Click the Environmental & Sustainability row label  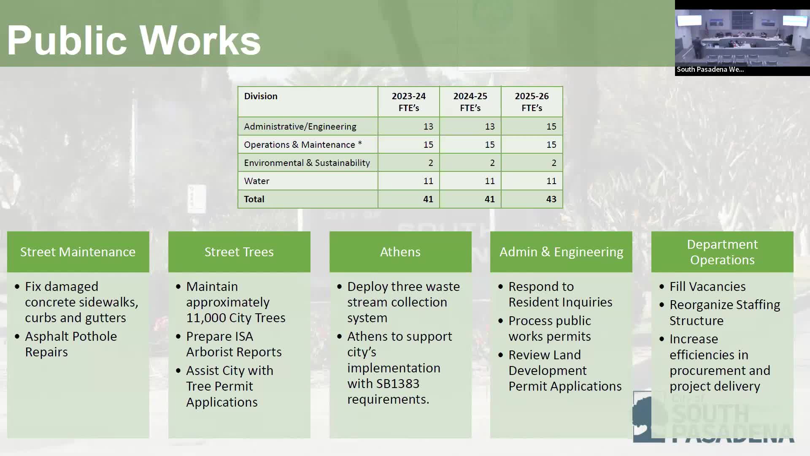307,163
